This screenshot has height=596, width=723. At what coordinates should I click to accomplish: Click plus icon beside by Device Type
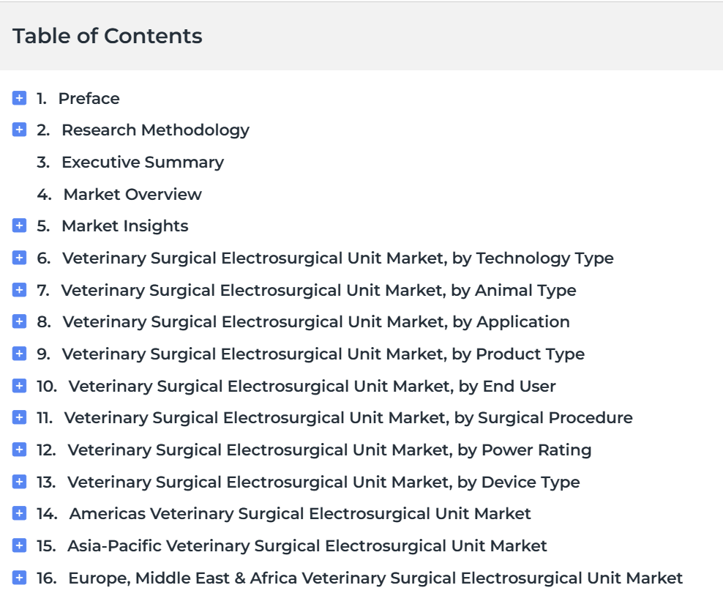click(x=19, y=482)
